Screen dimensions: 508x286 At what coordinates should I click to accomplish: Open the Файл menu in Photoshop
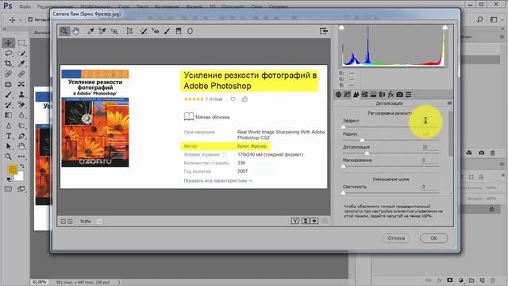(x=25, y=6)
